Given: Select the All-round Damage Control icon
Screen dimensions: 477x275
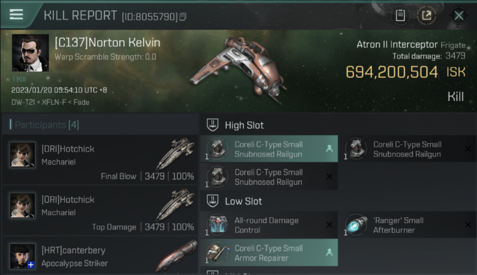Looking at the screenshot, I should click(x=217, y=225).
